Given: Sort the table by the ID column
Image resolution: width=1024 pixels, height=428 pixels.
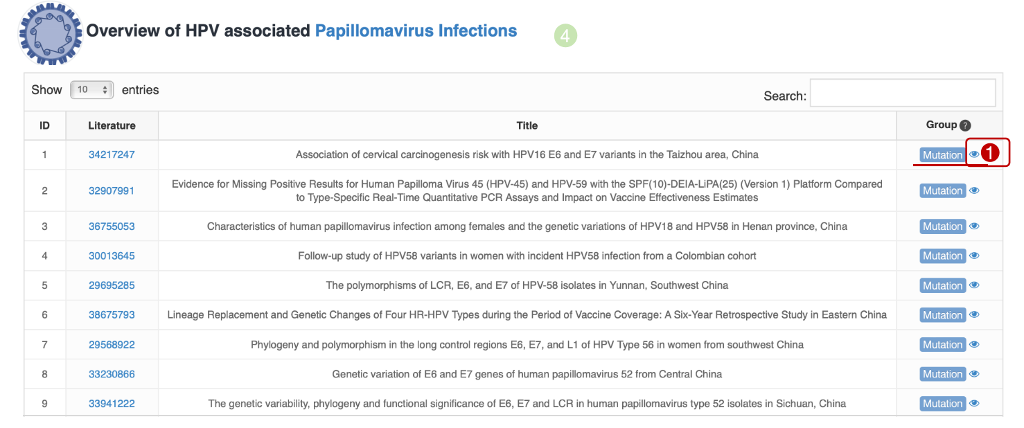Looking at the screenshot, I should pos(44,125).
